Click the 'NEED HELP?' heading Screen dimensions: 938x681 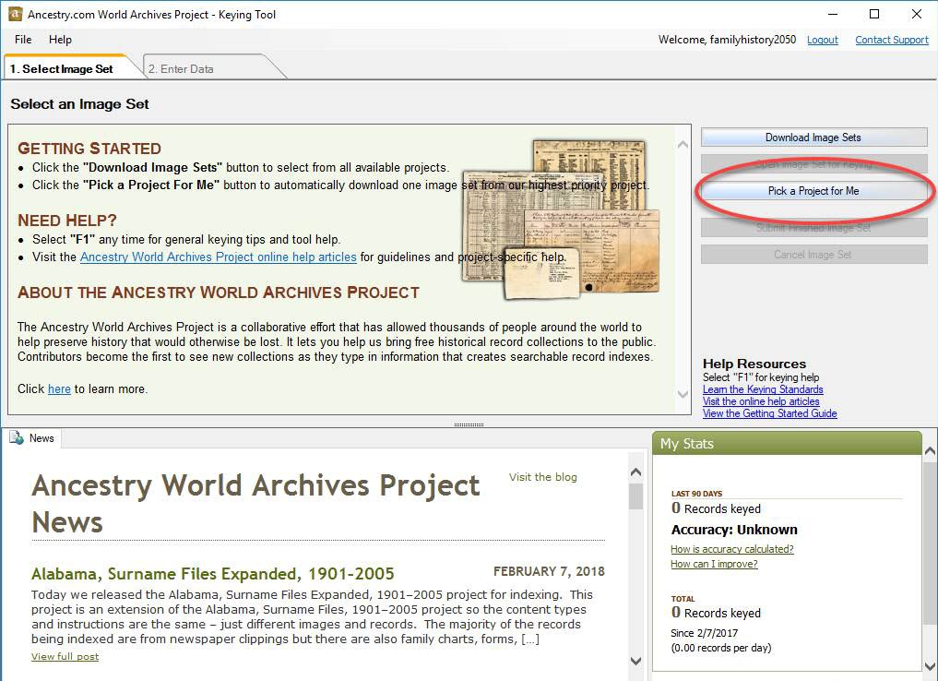point(67,221)
